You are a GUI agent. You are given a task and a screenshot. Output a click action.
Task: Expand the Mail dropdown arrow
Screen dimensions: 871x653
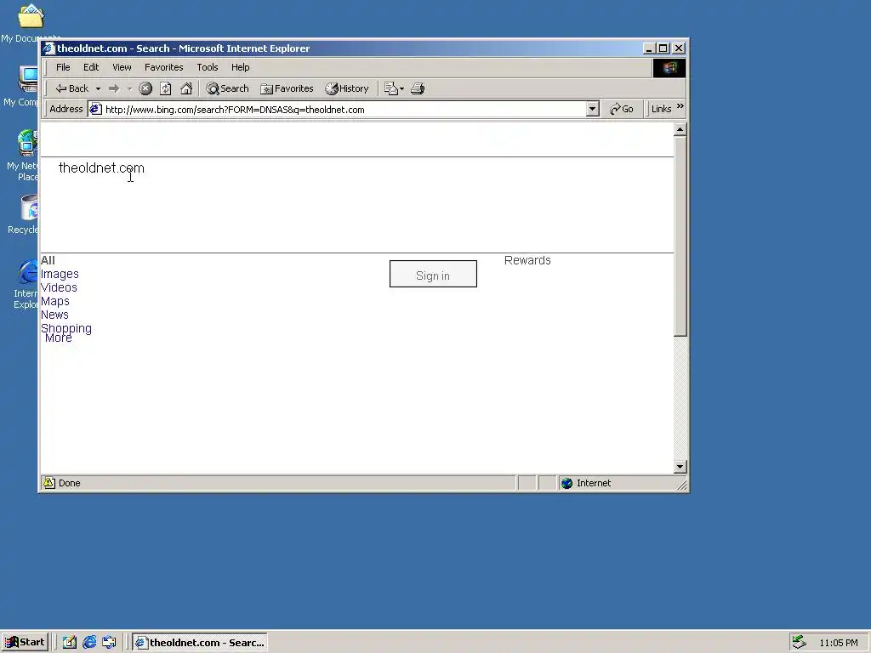tap(402, 88)
